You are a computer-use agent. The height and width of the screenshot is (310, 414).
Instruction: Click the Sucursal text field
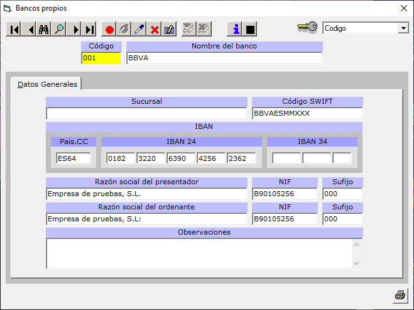pos(146,114)
